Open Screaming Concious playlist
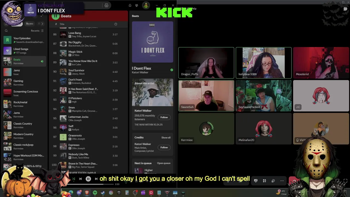 point(25,93)
